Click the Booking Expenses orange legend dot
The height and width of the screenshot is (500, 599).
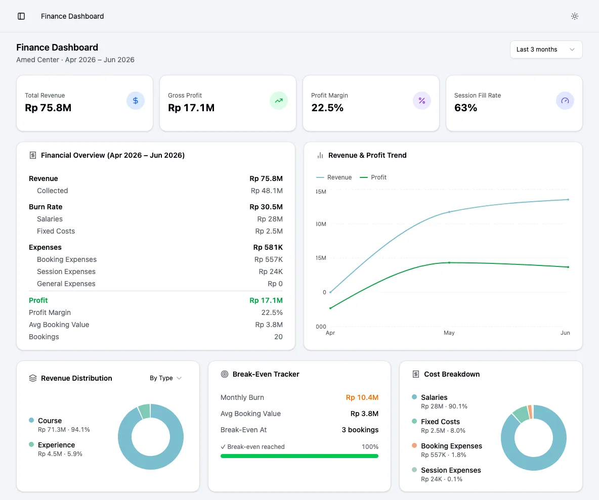click(414, 445)
